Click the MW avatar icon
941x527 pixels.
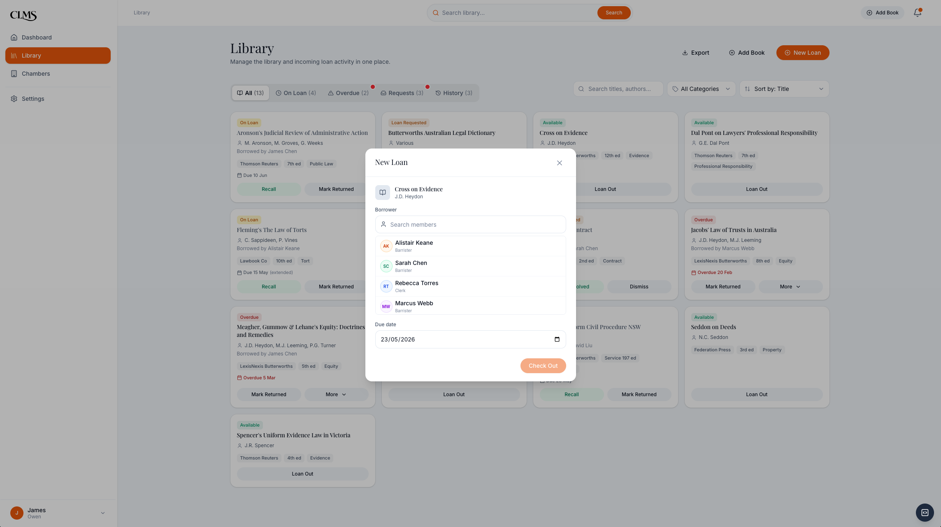tap(386, 306)
